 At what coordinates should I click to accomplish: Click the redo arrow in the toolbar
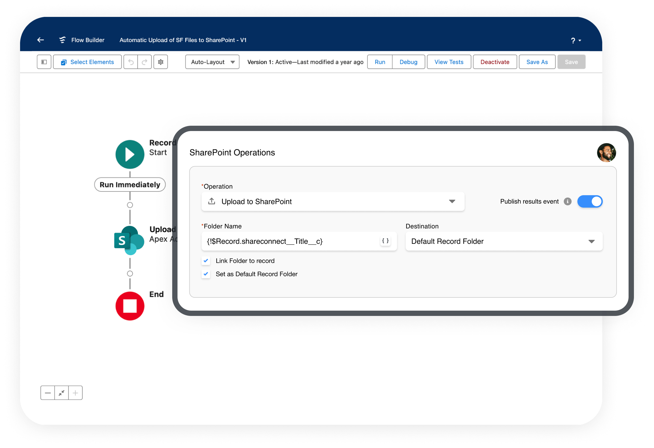pos(145,62)
